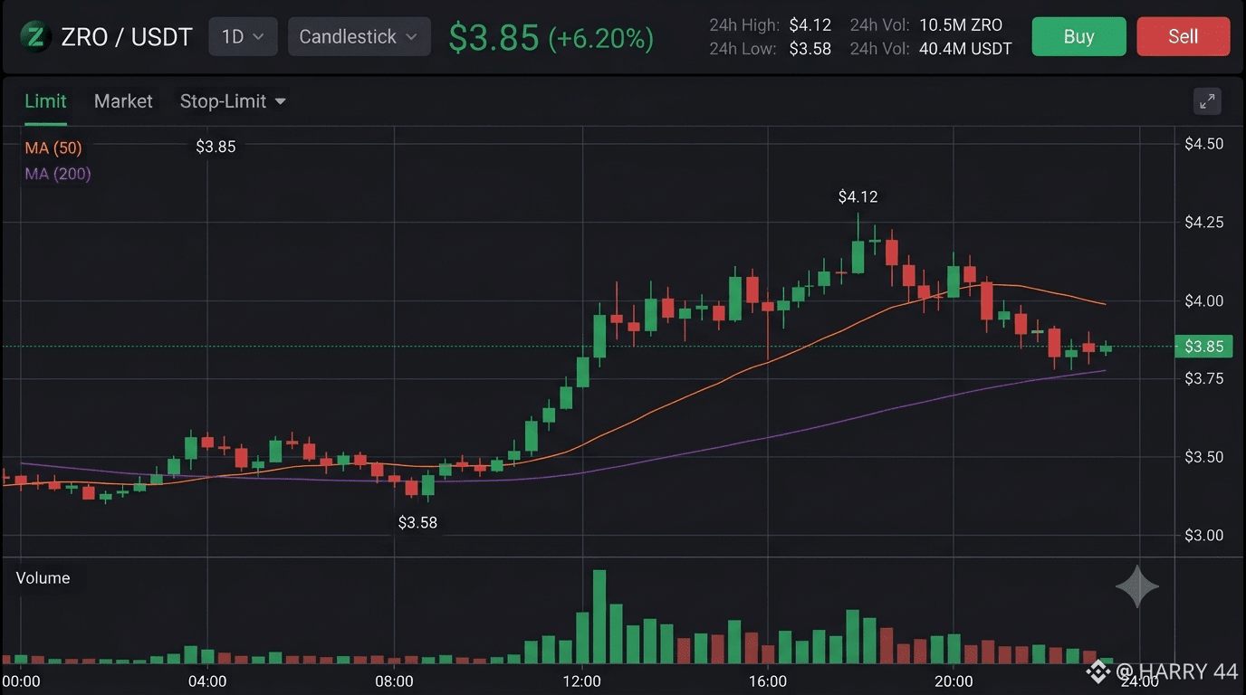Click the $4.25 price axis label
Viewport: 1246px width, 695px height.
pos(1204,223)
